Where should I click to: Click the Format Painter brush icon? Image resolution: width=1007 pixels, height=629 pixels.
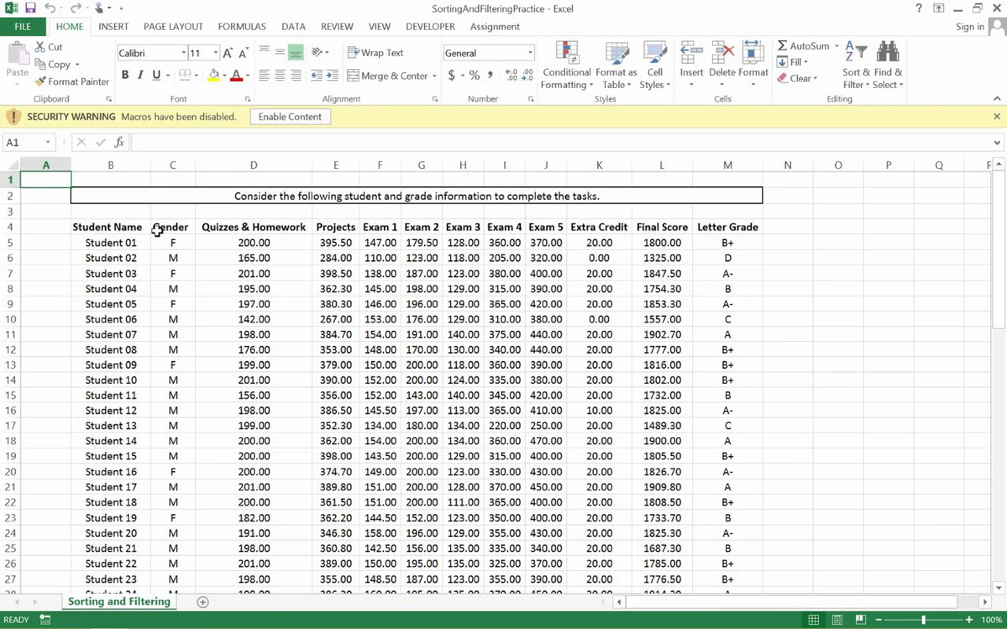[x=40, y=82]
